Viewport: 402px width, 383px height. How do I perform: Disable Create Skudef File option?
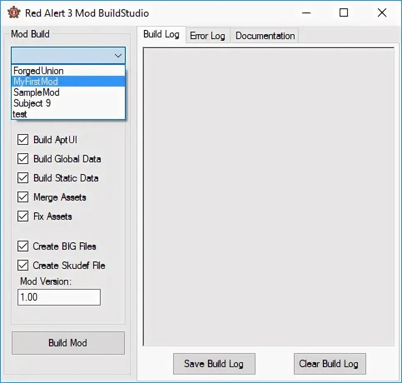[x=23, y=265]
